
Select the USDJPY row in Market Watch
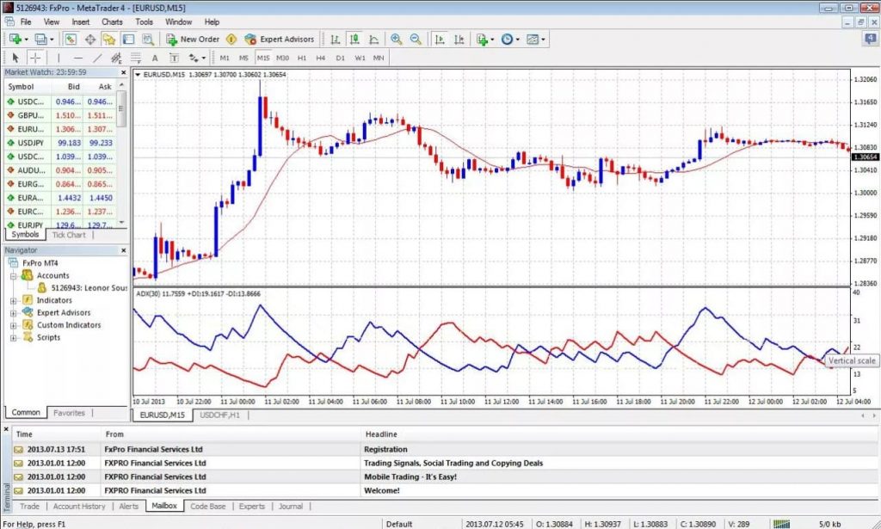click(60, 143)
